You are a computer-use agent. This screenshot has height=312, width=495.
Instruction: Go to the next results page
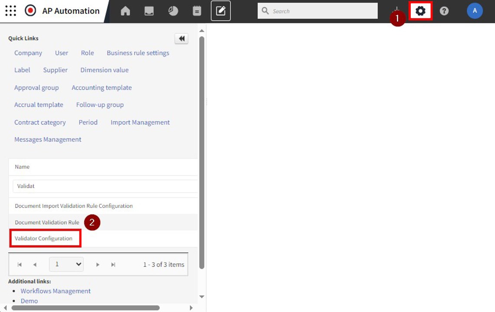[x=98, y=265]
